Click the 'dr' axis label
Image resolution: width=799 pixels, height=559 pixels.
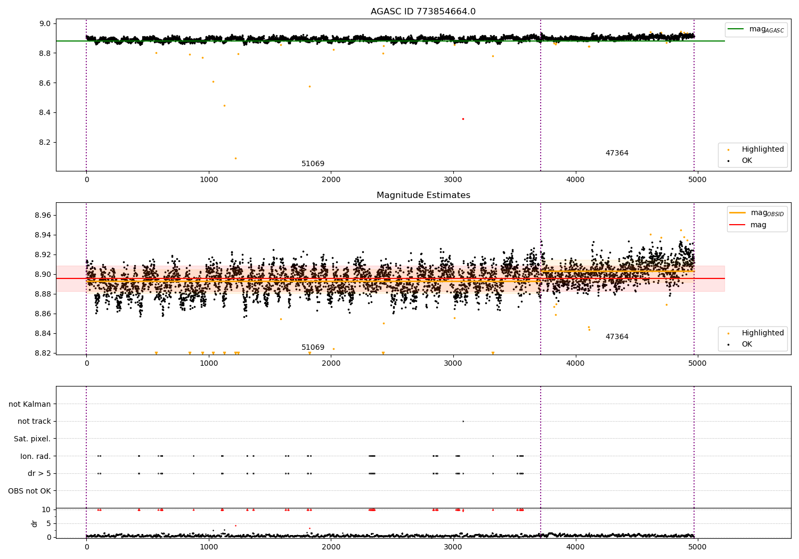coord(35,524)
